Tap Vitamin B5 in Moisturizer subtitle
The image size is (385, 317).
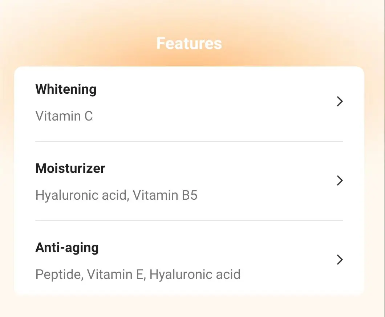165,195
